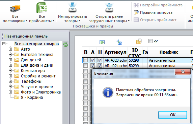Click the Excel icon for all price lists

click(42, 8)
